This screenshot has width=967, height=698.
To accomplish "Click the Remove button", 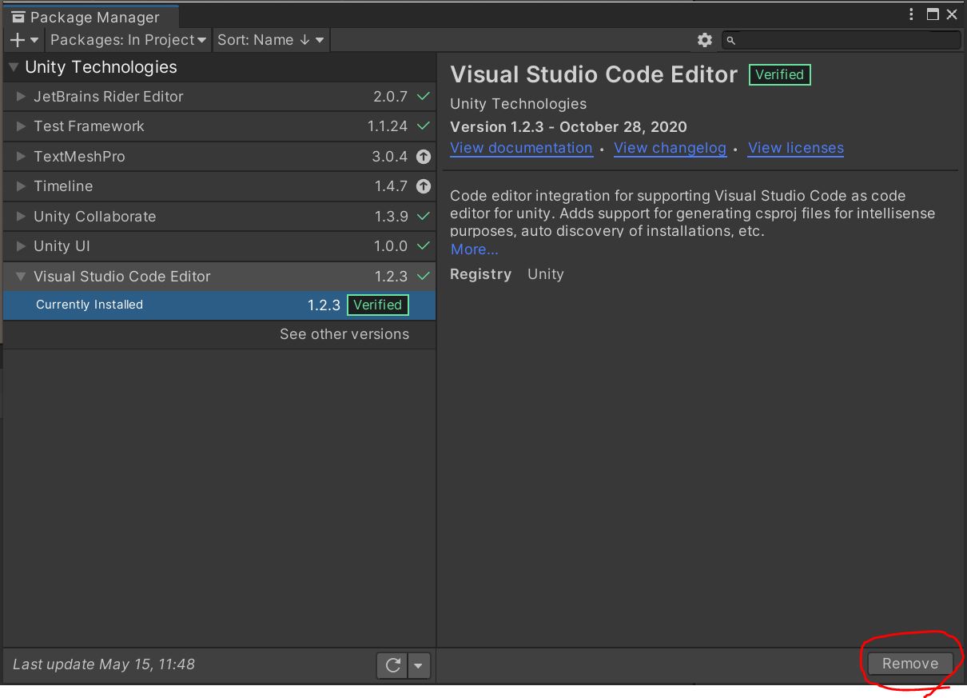I will point(910,664).
